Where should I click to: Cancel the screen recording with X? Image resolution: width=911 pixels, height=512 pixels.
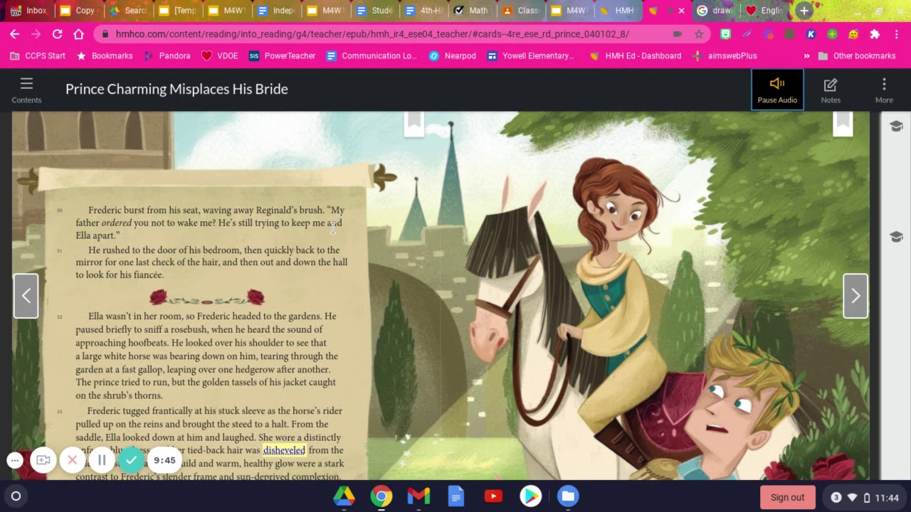pyautogui.click(x=72, y=460)
